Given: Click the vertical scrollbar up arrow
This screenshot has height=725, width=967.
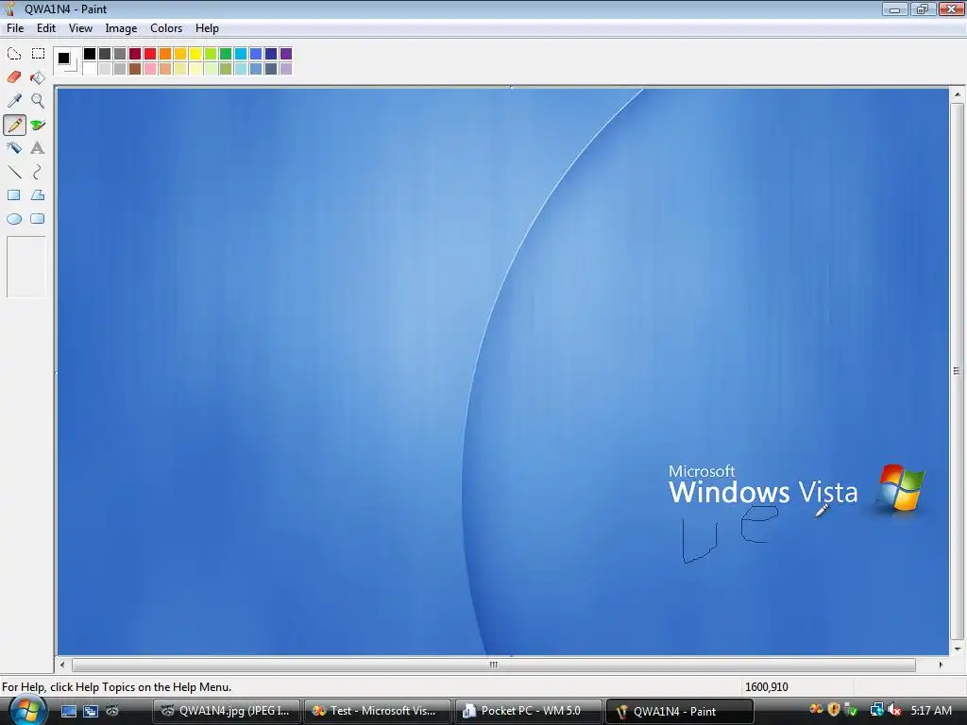Looking at the screenshot, I should tap(958, 94).
